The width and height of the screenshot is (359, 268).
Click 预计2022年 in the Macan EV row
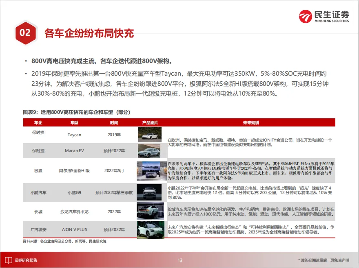tap(114, 150)
